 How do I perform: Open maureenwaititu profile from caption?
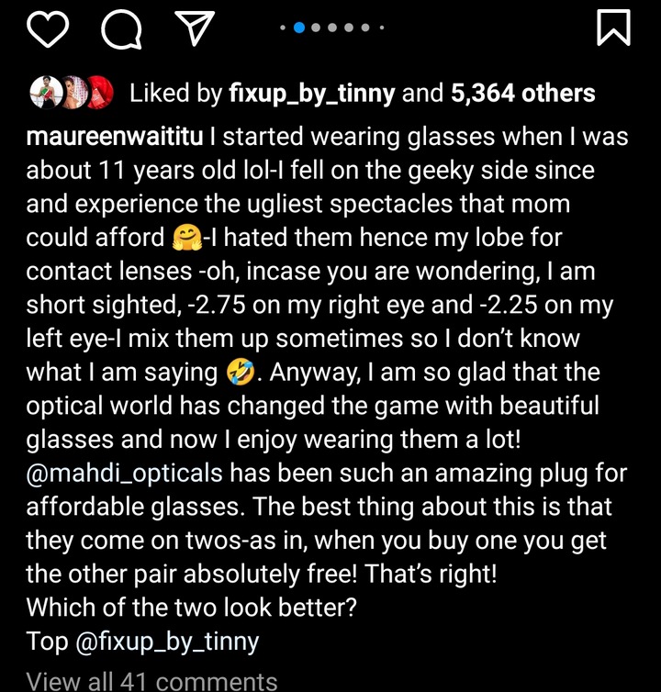click(115, 137)
